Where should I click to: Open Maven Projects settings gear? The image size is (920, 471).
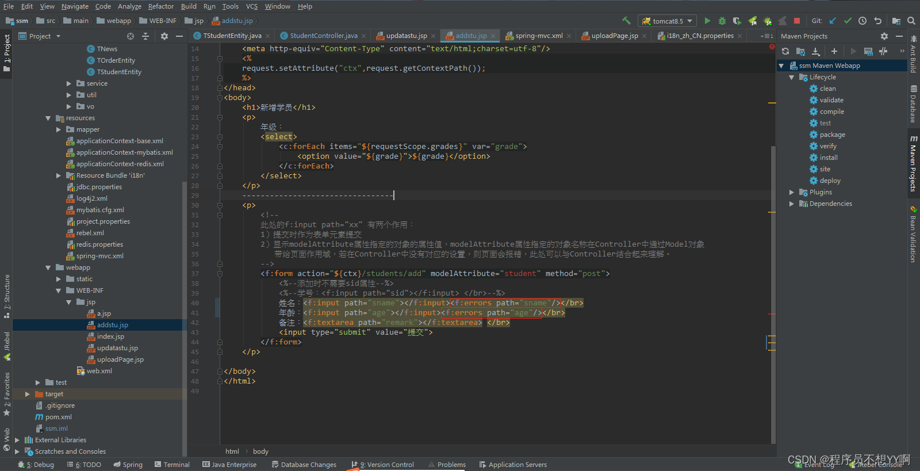[x=884, y=36]
